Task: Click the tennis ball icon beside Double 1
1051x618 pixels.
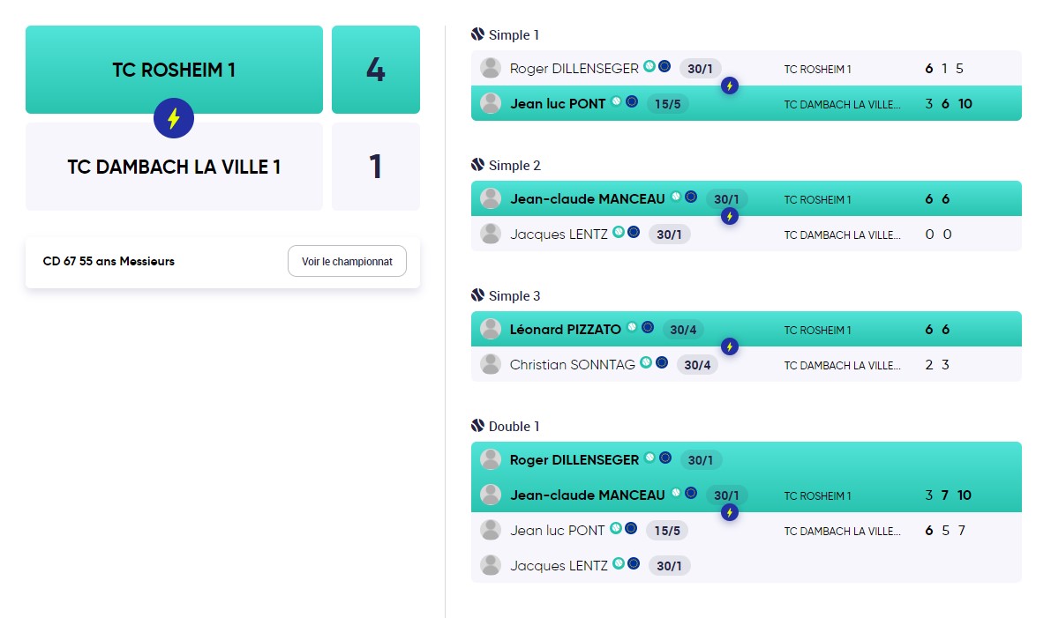Action: pos(477,425)
